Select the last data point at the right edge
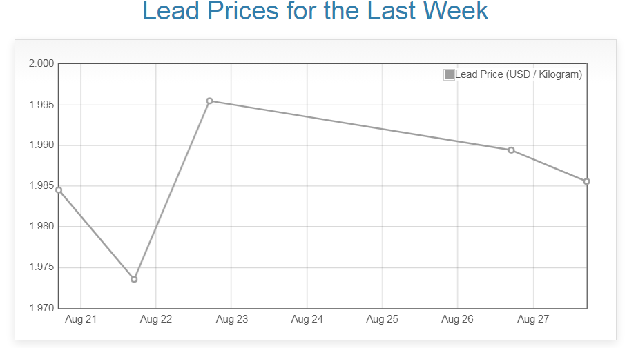 click(x=586, y=181)
